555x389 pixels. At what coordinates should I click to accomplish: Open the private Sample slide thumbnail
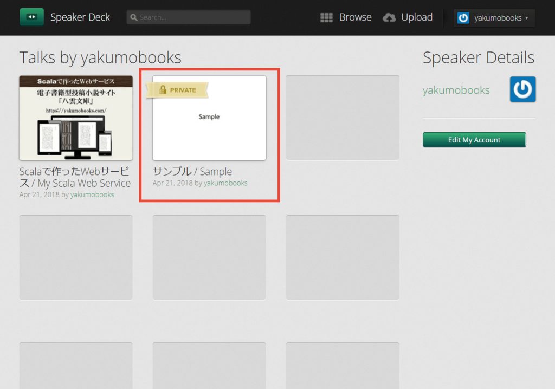pos(209,118)
